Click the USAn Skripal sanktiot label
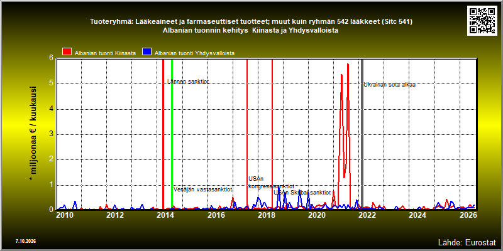This screenshot has width=503, height=251. pyautogui.click(x=302, y=193)
